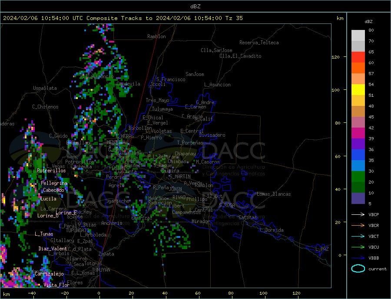Click the 'L_Asuncion' map label

(x=217, y=85)
